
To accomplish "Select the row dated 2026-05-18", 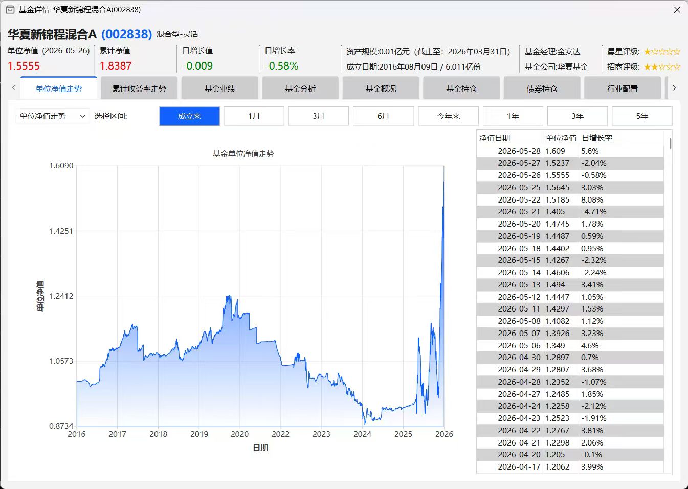I will [570, 249].
